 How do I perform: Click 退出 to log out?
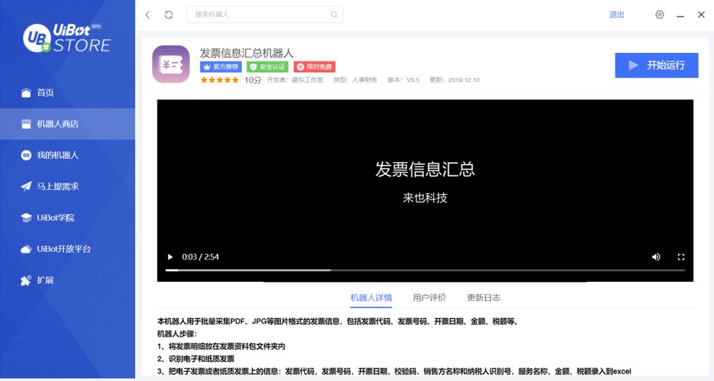617,15
